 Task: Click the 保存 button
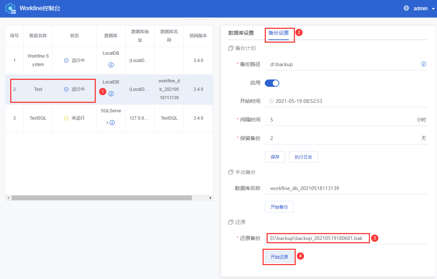click(x=275, y=157)
